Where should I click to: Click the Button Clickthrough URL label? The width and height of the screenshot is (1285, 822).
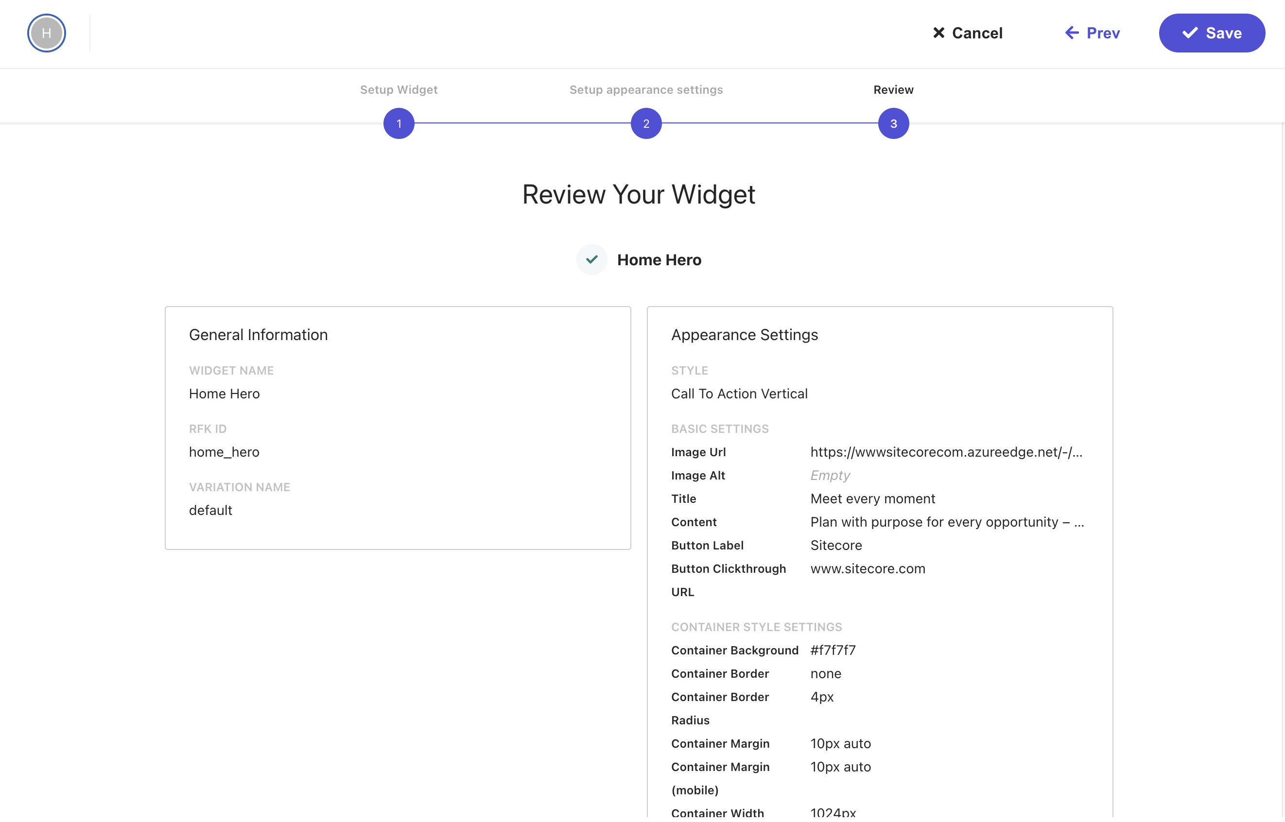[728, 580]
